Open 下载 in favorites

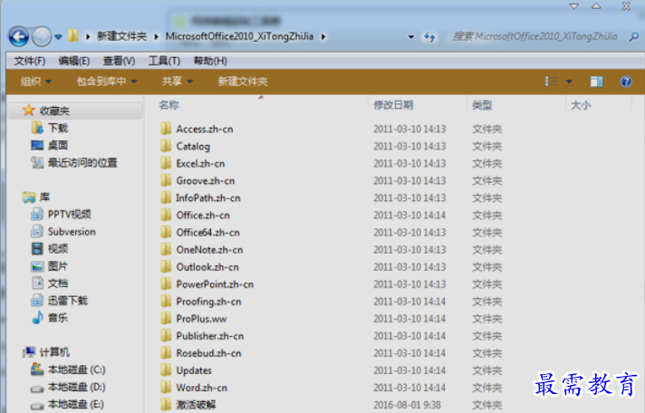(x=58, y=128)
